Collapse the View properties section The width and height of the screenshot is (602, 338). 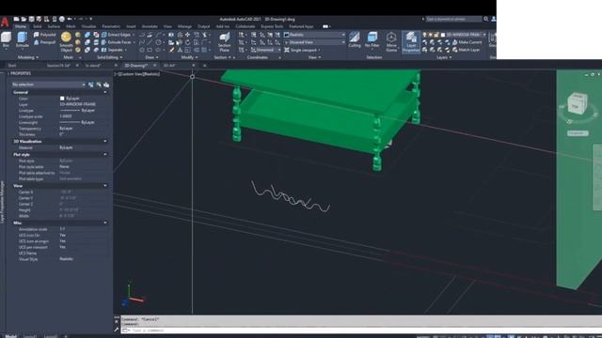[105, 186]
